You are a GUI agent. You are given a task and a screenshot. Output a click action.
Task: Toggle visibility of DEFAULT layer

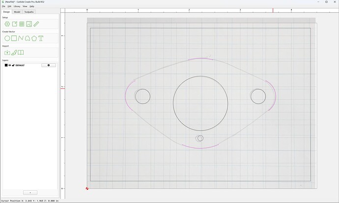9,65
